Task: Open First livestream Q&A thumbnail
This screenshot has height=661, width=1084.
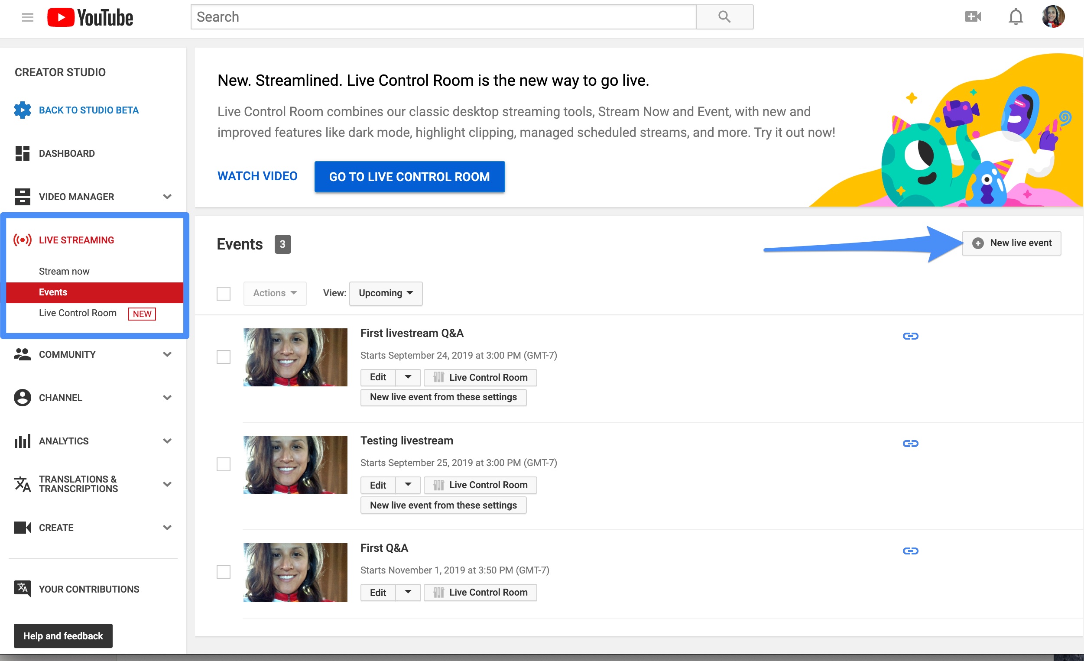Action: click(295, 357)
